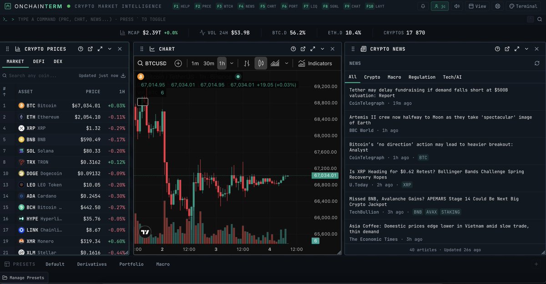Select the SOL Solana row
Screen dimensions: 546x284
point(65,151)
